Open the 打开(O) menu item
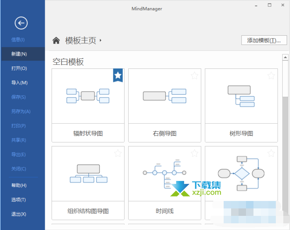Viewport: 290px width, 230px height. coord(19,68)
